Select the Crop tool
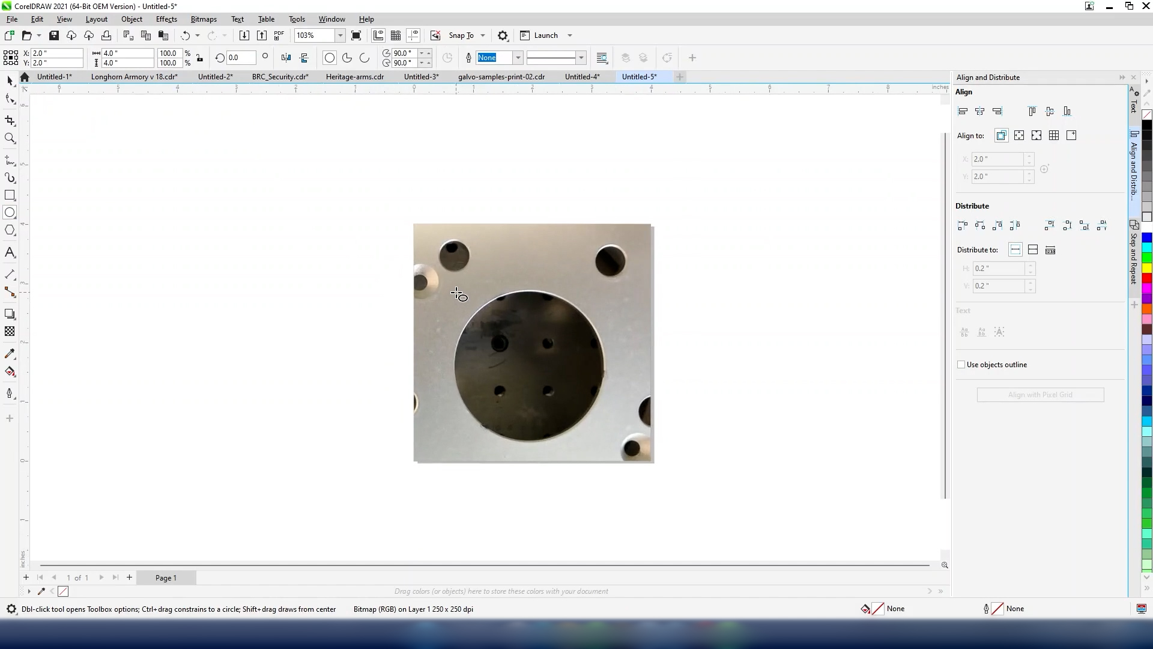Image resolution: width=1153 pixels, height=649 pixels. (x=10, y=121)
